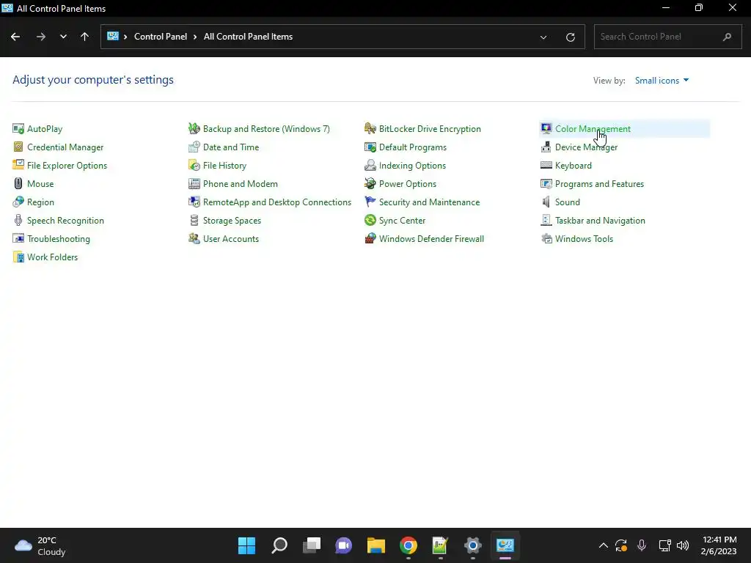The height and width of the screenshot is (563, 751).
Task: Click the Keyboard icon
Action: point(546,165)
